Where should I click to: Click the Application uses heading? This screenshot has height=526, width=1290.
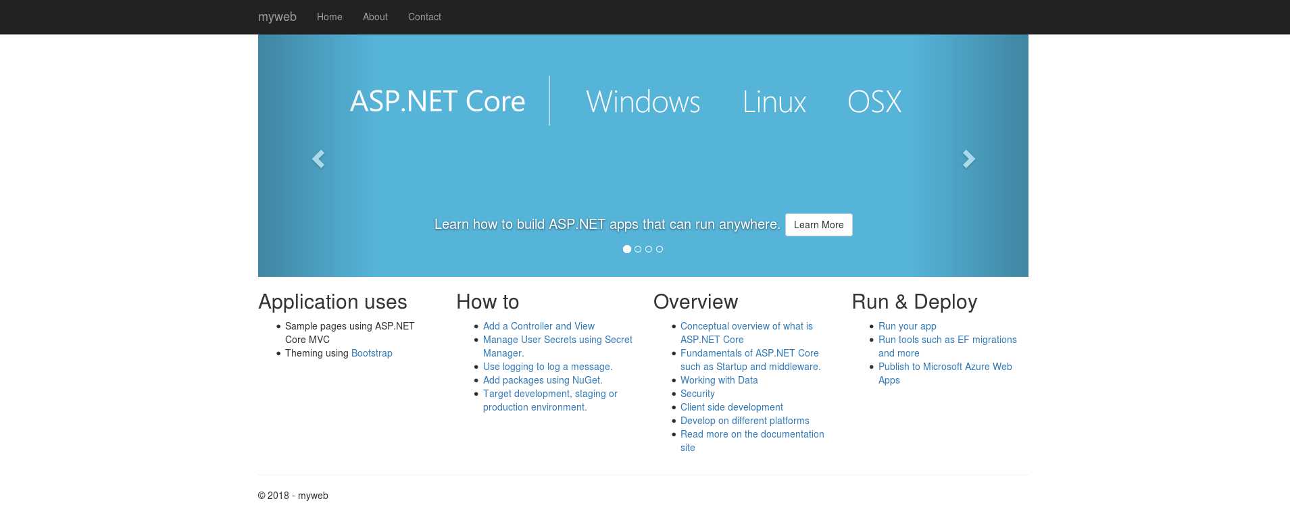(x=332, y=302)
